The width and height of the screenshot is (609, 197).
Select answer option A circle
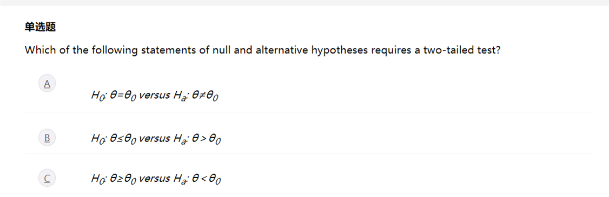pos(47,83)
